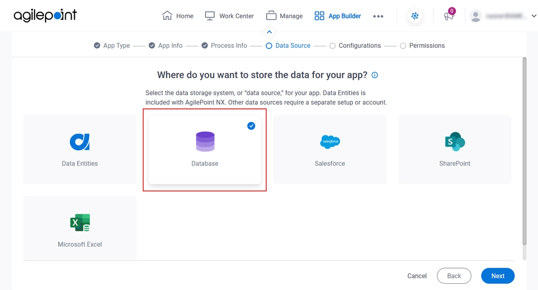Click the Next button
Image resolution: width=538 pixels, height=290 pixels.
pos(498,276)
